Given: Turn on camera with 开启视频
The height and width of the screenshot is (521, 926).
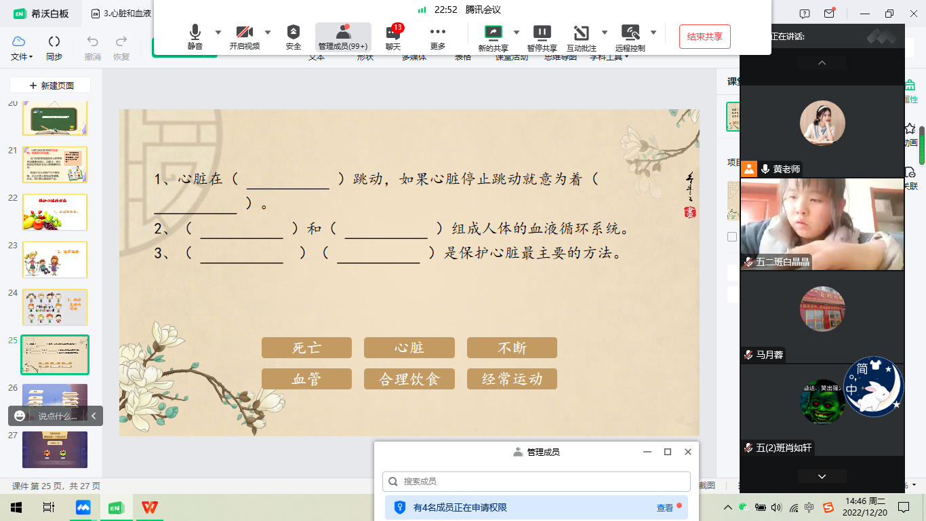Looking at the screenshot, I should [244, 38].
